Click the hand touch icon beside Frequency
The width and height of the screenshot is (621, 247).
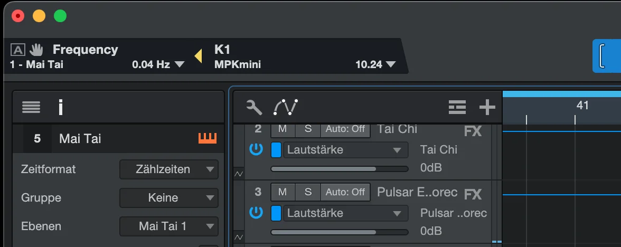36,50
